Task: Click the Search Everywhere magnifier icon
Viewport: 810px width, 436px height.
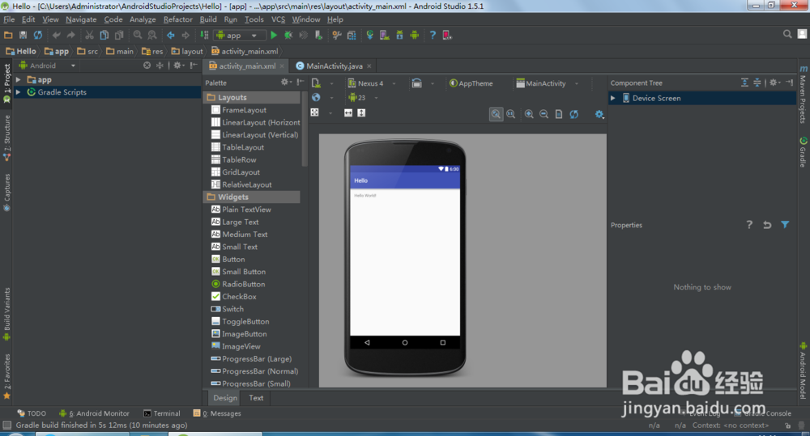Action: pyautogui.click(x=787, y=34)
